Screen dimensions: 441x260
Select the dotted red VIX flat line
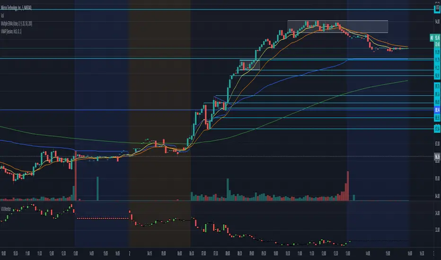(x=103, y=218)
